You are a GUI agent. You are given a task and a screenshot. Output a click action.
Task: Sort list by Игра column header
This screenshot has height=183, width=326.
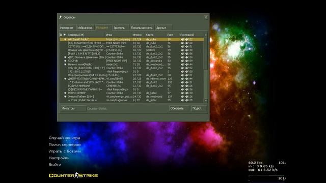pos(118,35)
